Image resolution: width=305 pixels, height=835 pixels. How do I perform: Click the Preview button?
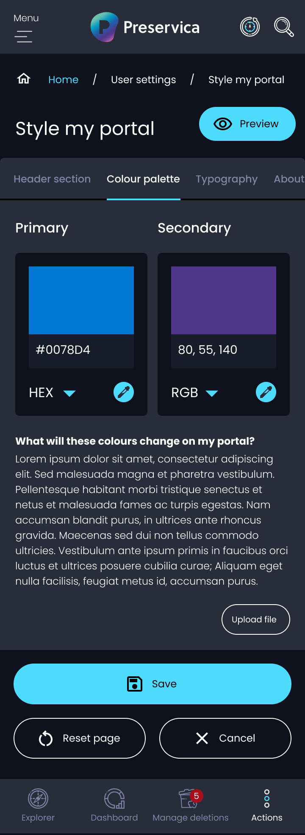point(247,124)
